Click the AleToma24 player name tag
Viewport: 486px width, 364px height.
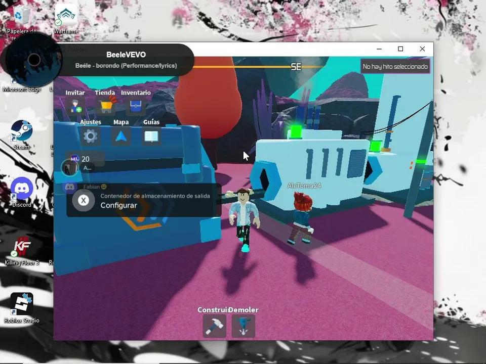click(304, 186)
